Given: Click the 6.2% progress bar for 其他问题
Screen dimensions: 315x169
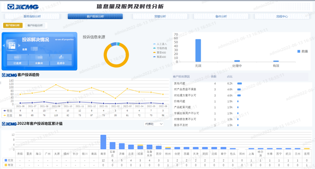Looking at the screenshot, I should (x=240, y=83).
